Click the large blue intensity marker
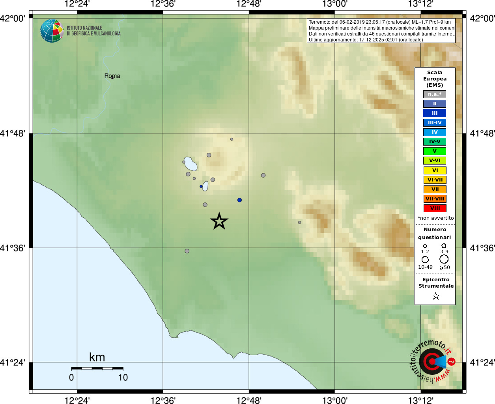495x404 pixels. [x=239, y=200]
